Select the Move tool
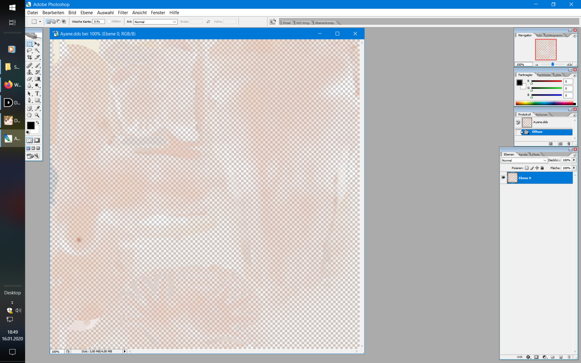This screenshot has height=363, width=581. click(37, 44)
